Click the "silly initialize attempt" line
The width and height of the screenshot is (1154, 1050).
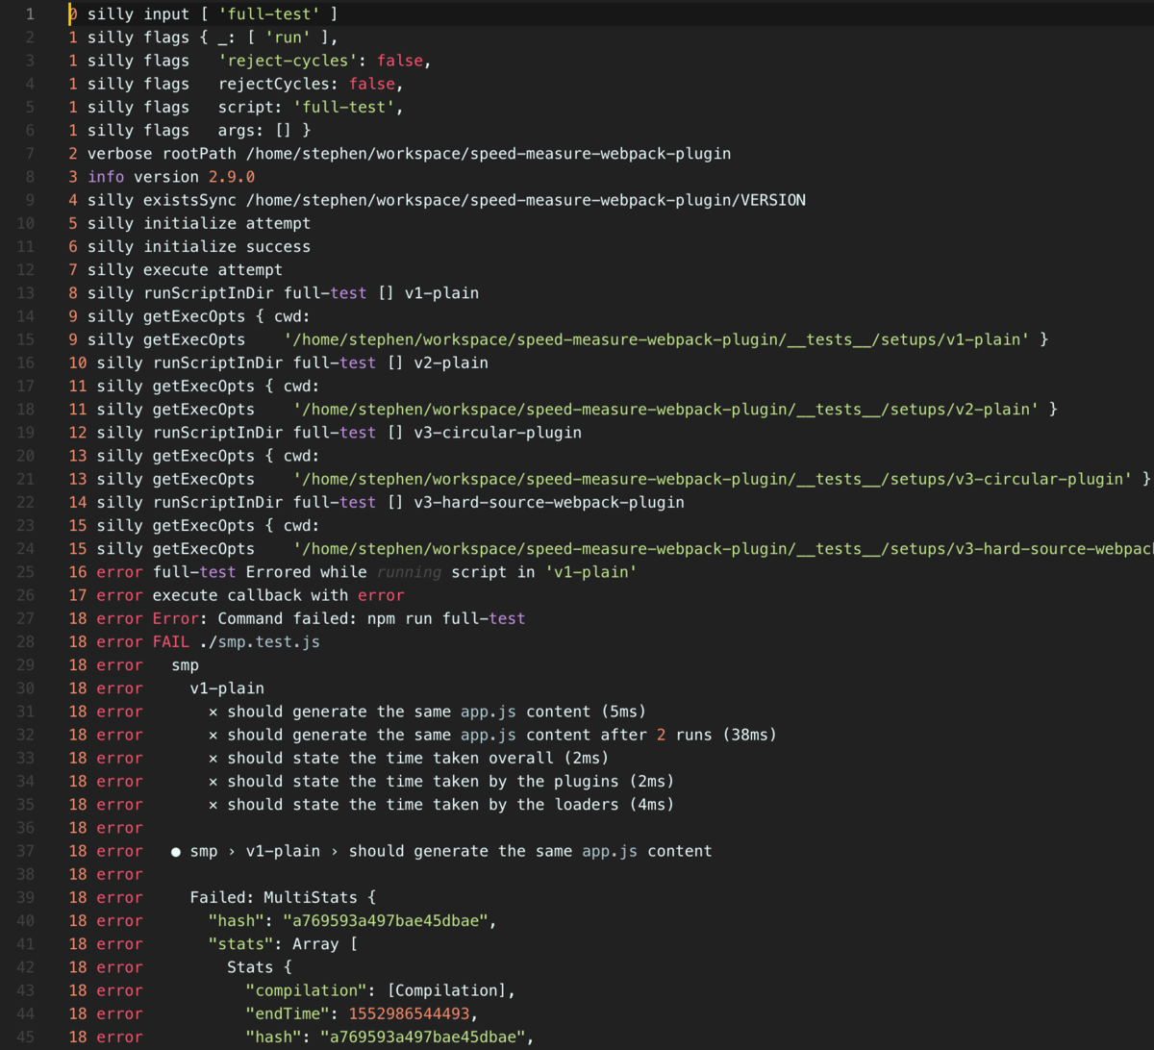point(188,223)
